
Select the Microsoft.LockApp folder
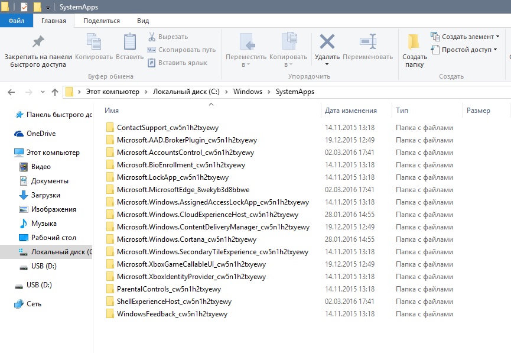(x=172, y=177)
